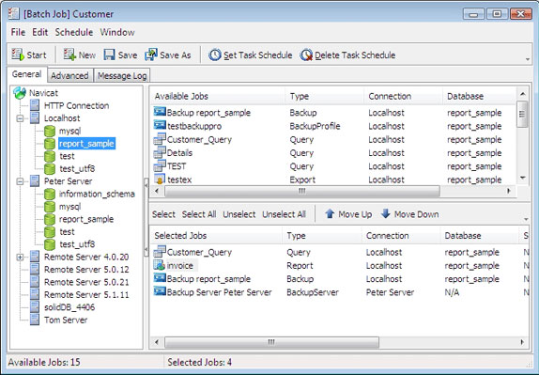
Task: Click the Set Task Schedule clock icon
Action: [215, 55]
